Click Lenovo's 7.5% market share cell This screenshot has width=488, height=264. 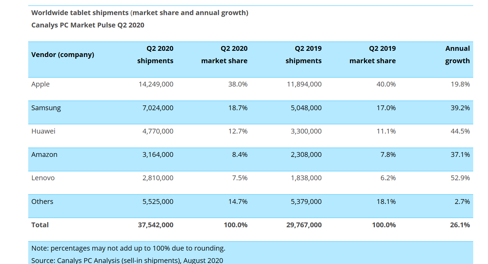tap(240, 178)
